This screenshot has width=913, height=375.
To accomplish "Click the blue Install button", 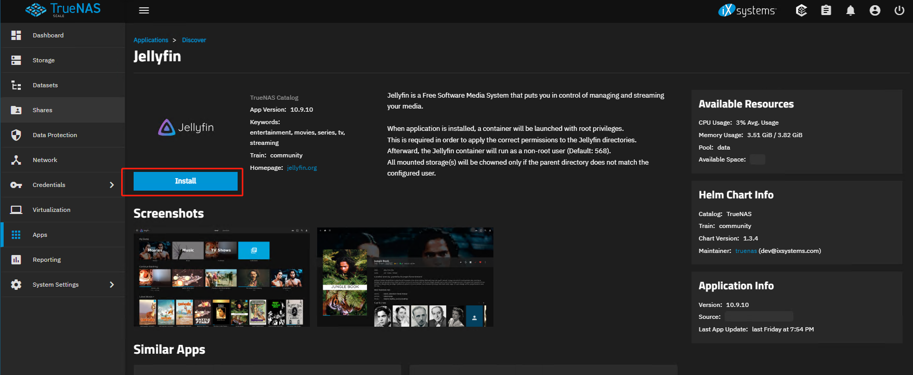I will pyautogui.click(x=186, y=181).
